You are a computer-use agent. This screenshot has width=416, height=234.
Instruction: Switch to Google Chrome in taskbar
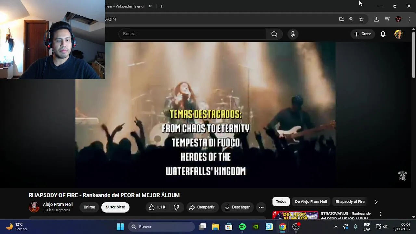[283, 227]
